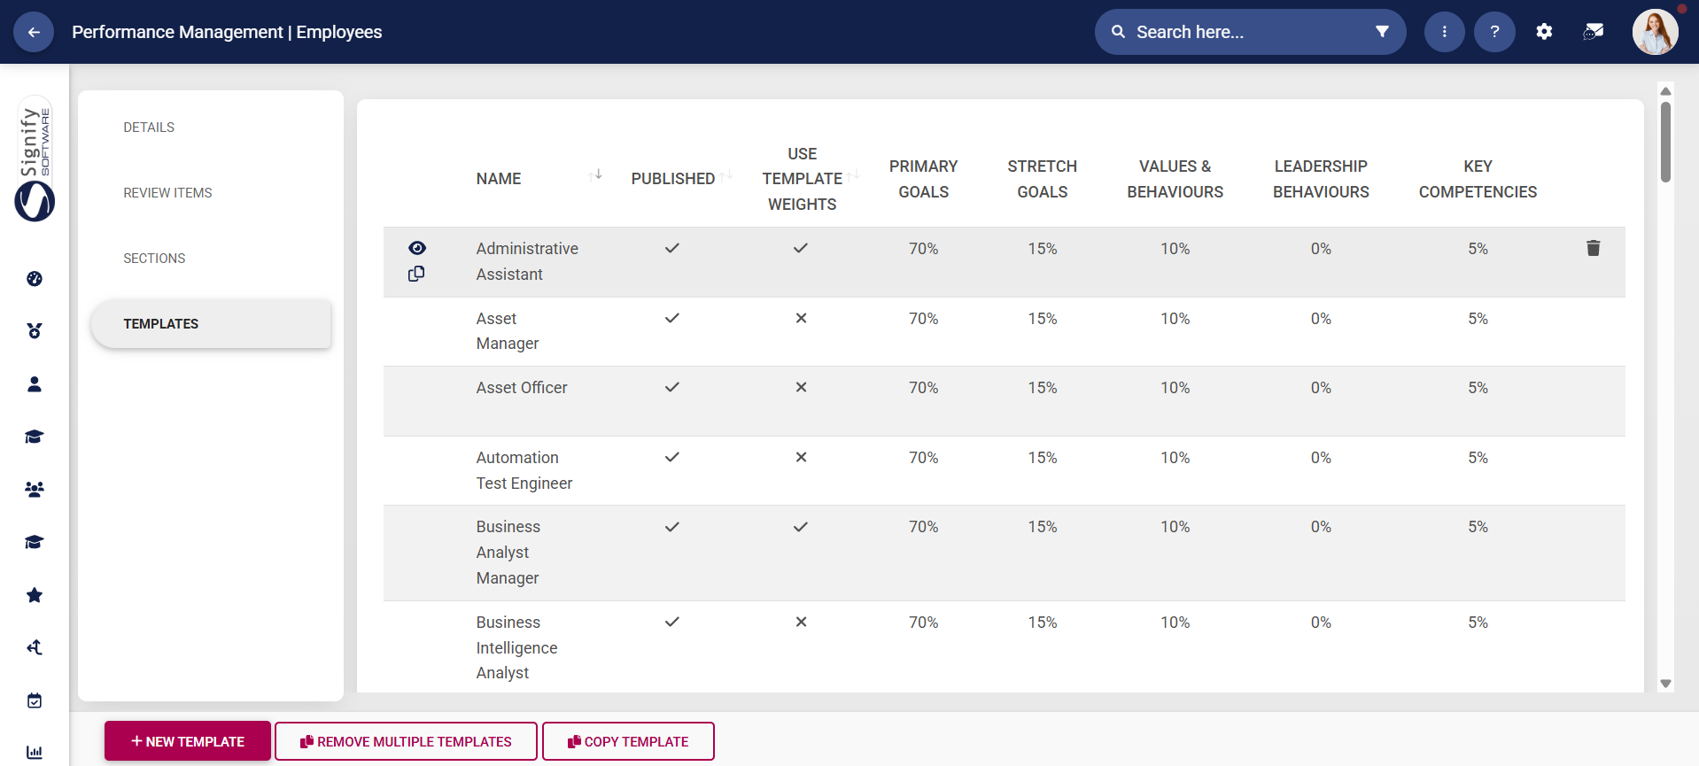
Task: View the Administrative Assistant template via eye icon
Action: pyautogui.click(x=417, y=248)
